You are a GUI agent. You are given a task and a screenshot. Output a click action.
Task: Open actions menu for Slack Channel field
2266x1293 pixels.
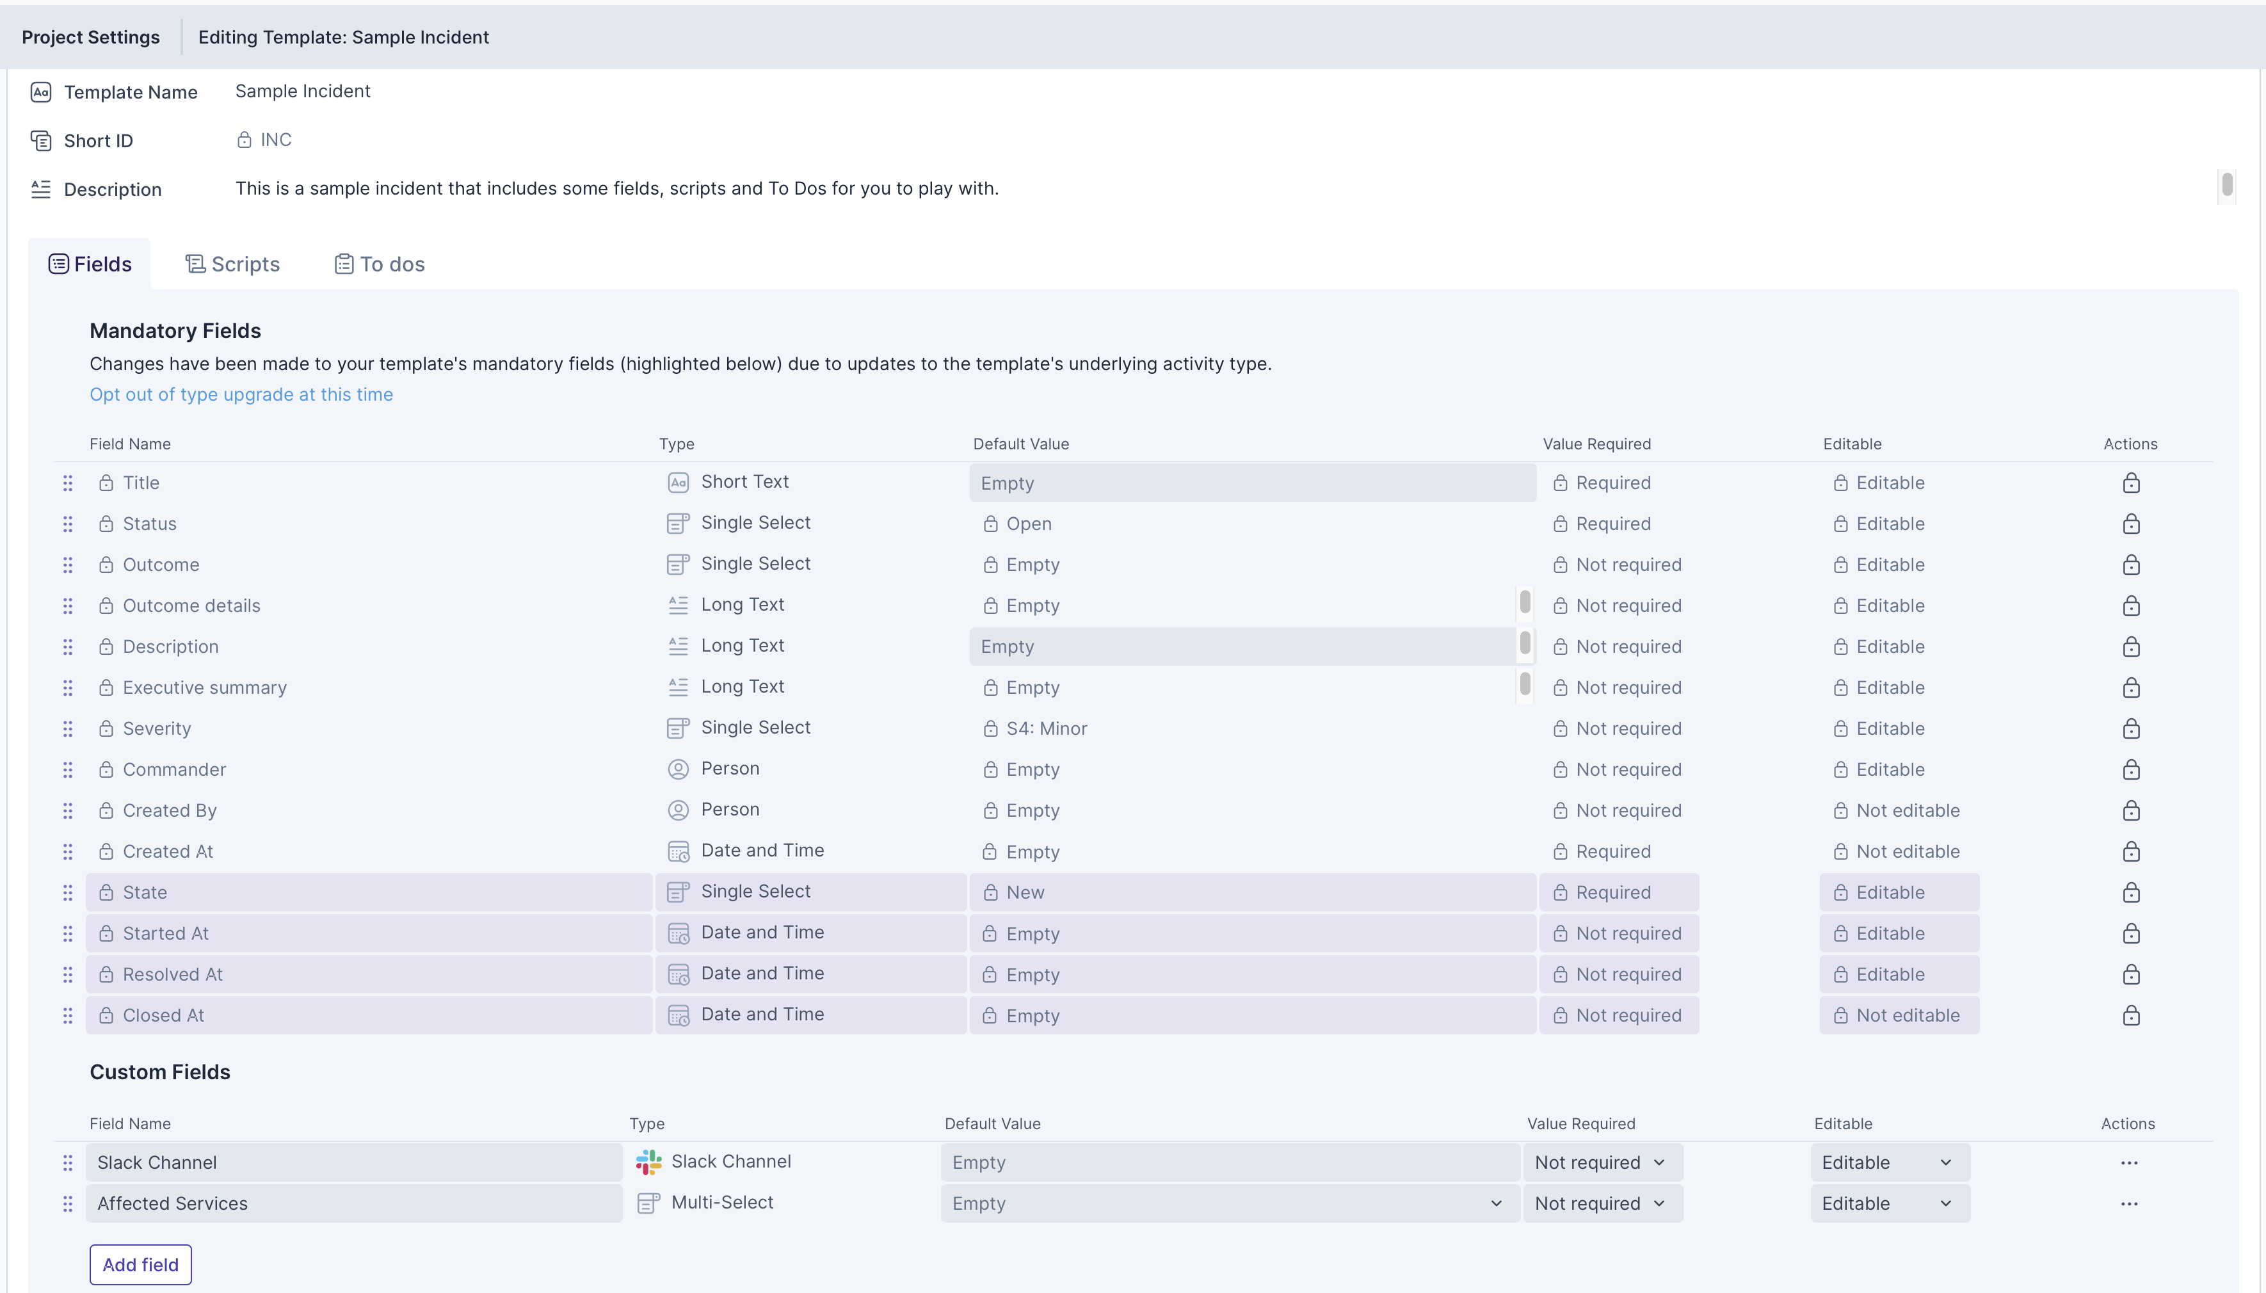click(2129, 1162)
